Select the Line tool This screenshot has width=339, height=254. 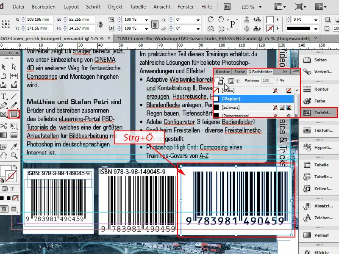pyautogui.click(x=14, y=97)
